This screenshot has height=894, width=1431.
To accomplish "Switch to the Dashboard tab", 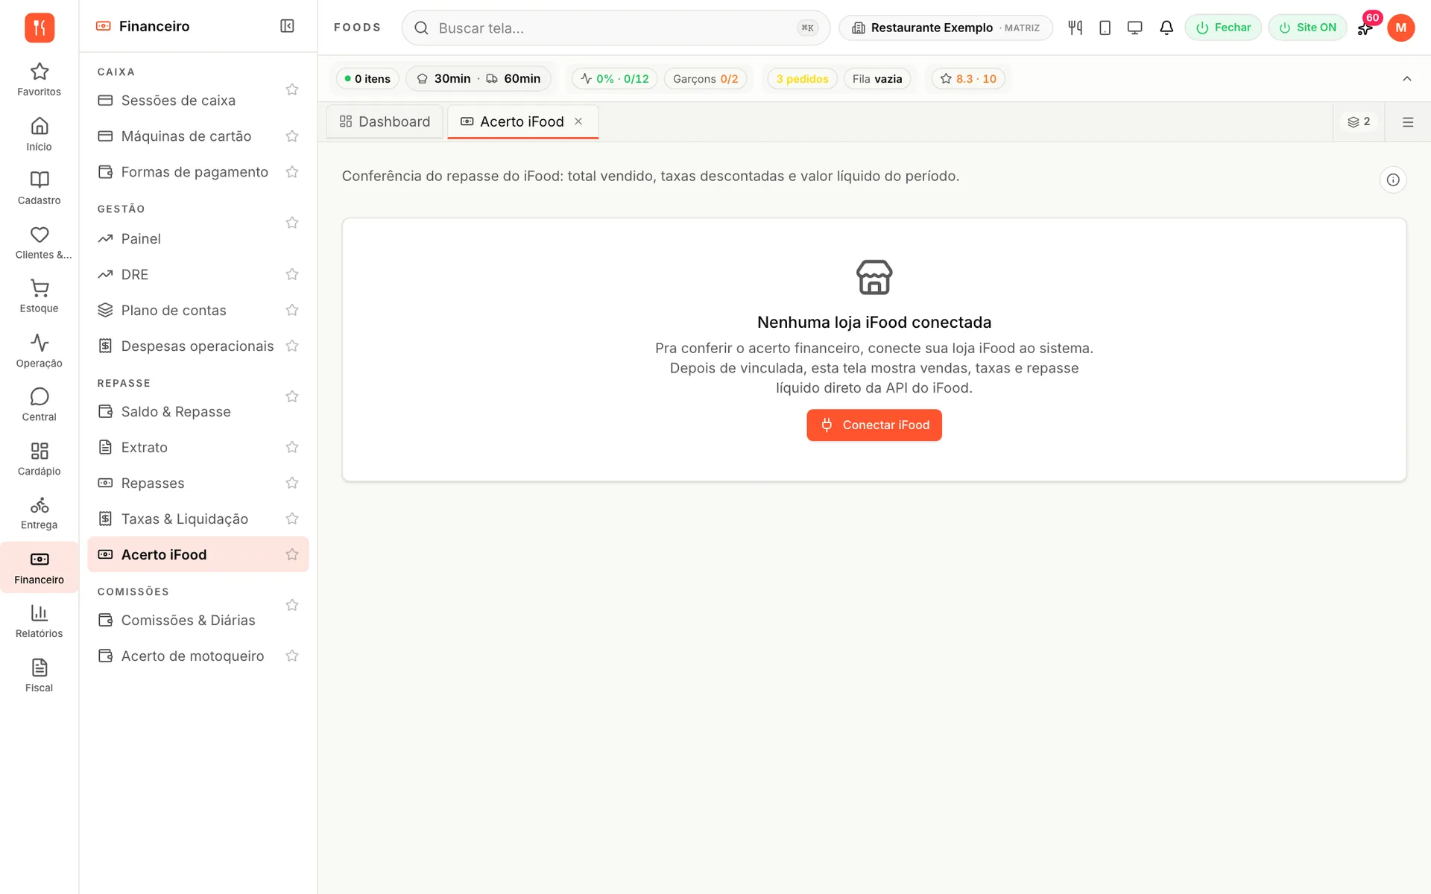I will coord(385,121).
